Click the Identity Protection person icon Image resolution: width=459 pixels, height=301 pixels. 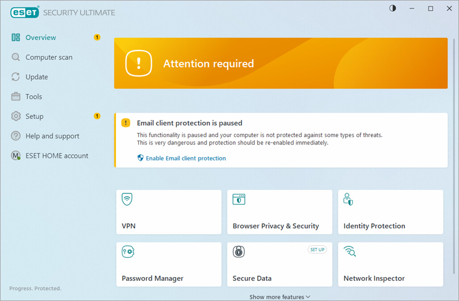[x=348, y=199]
